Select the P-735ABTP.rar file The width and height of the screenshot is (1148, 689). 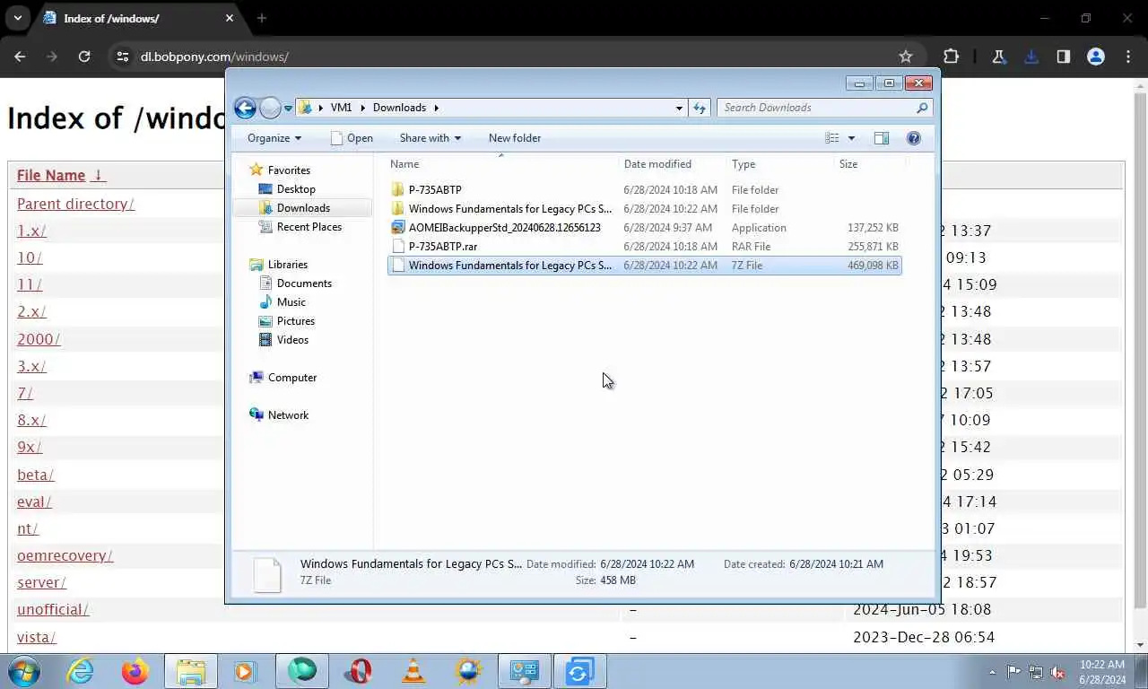tap(644, 247)
